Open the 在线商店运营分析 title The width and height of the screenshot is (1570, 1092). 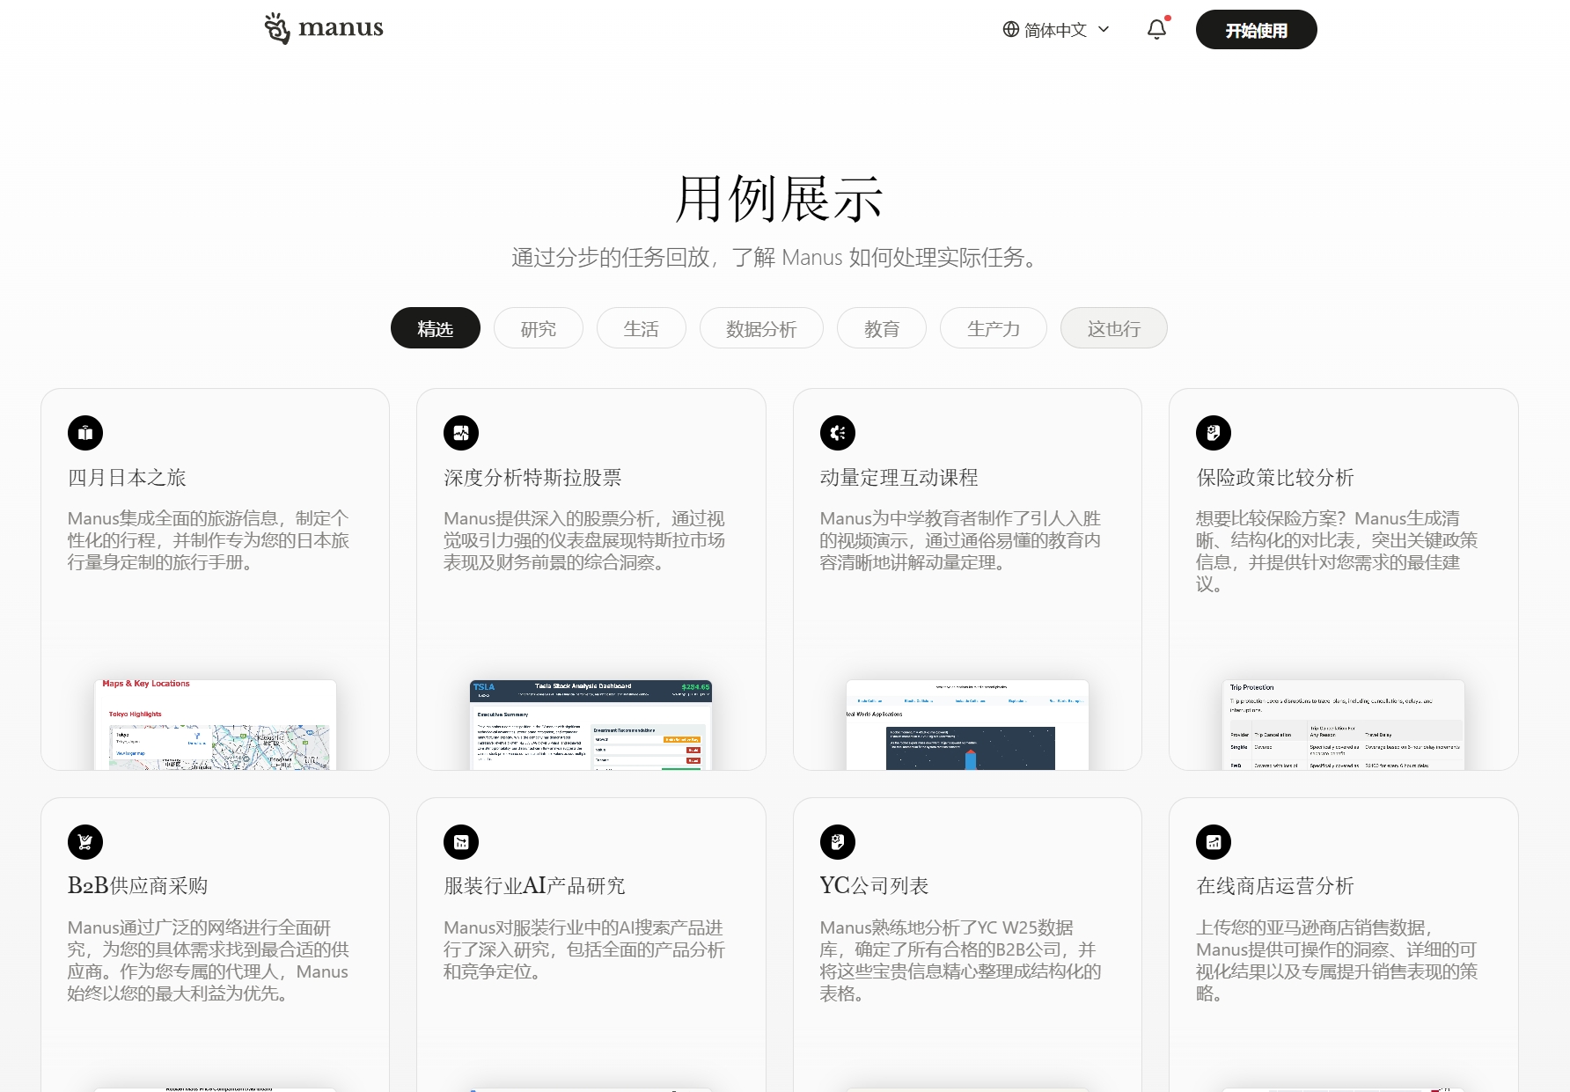click(x=1275, y=886)
